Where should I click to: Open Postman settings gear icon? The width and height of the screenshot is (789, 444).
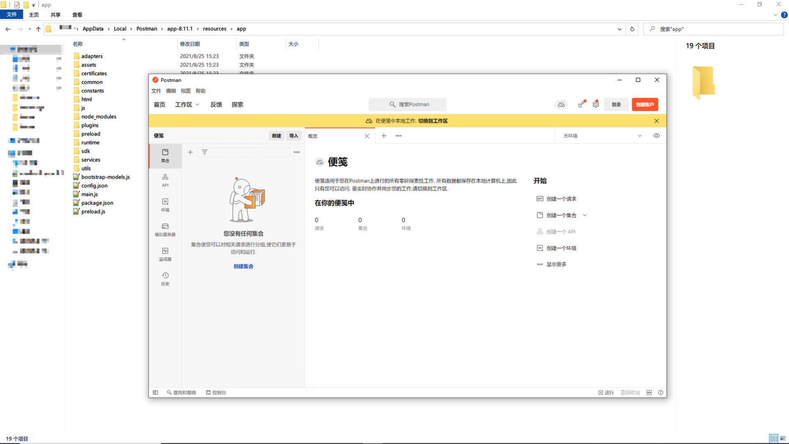coord(596,104)
